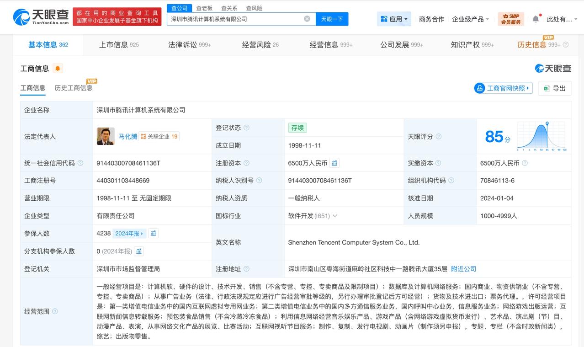The width and height of the screenshot is (584, 347).
Task: Clear the search box with the X icon
Action: click(x=307, y=19)
